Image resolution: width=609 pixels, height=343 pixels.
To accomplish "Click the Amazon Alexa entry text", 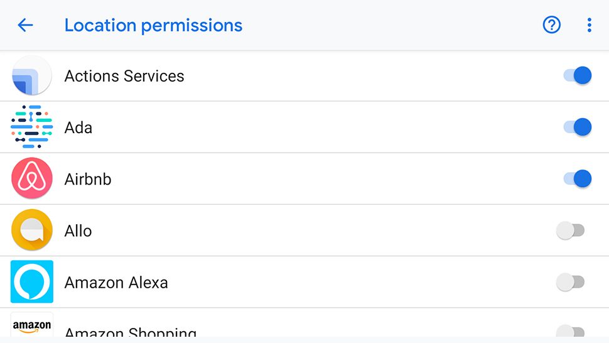I will [x=116, y=283].
